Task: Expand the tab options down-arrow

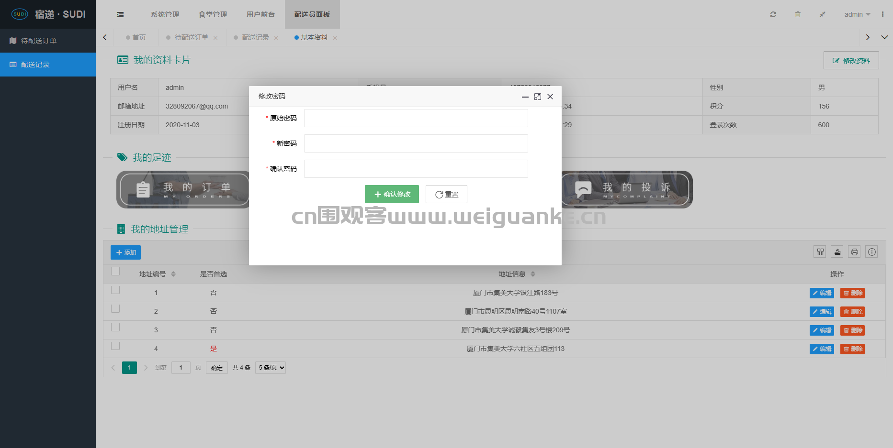Action: (884, 37)
